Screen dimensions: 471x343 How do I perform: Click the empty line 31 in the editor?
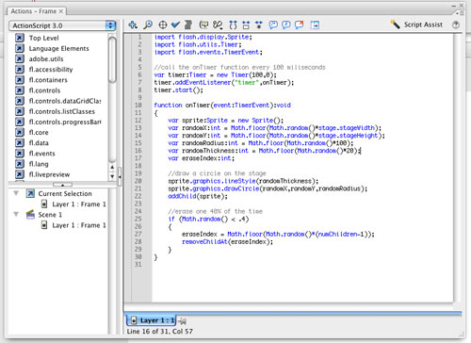[301, 265]
